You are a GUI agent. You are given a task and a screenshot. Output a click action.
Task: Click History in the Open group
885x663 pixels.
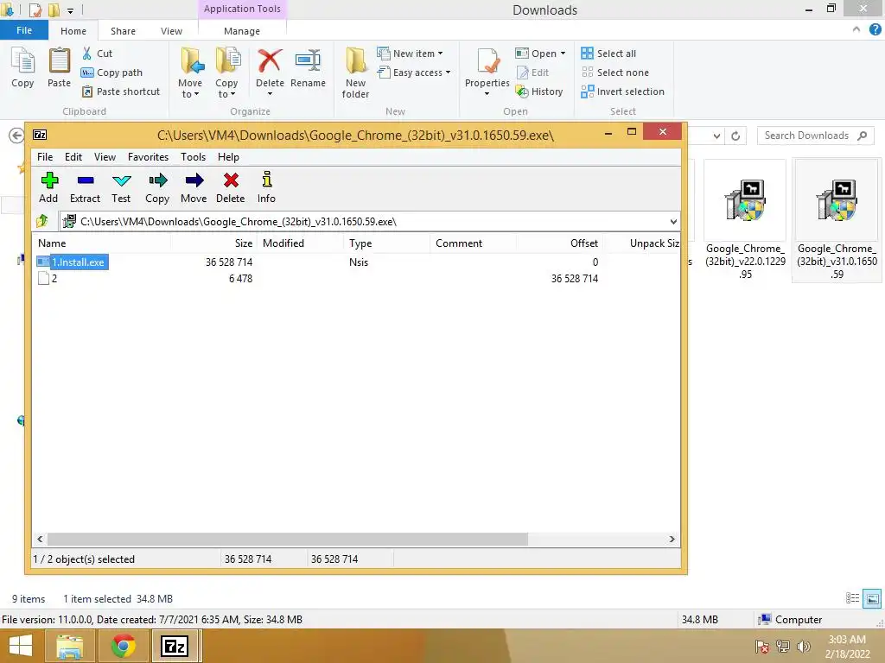[539, 92]
